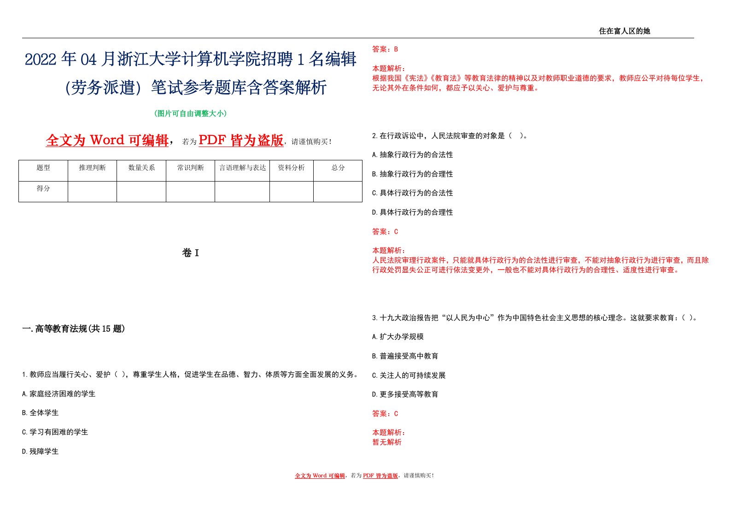731x517 pixels.
Task: Click the footer link 全文为 Word 可编辑
Action: [320, 476]
